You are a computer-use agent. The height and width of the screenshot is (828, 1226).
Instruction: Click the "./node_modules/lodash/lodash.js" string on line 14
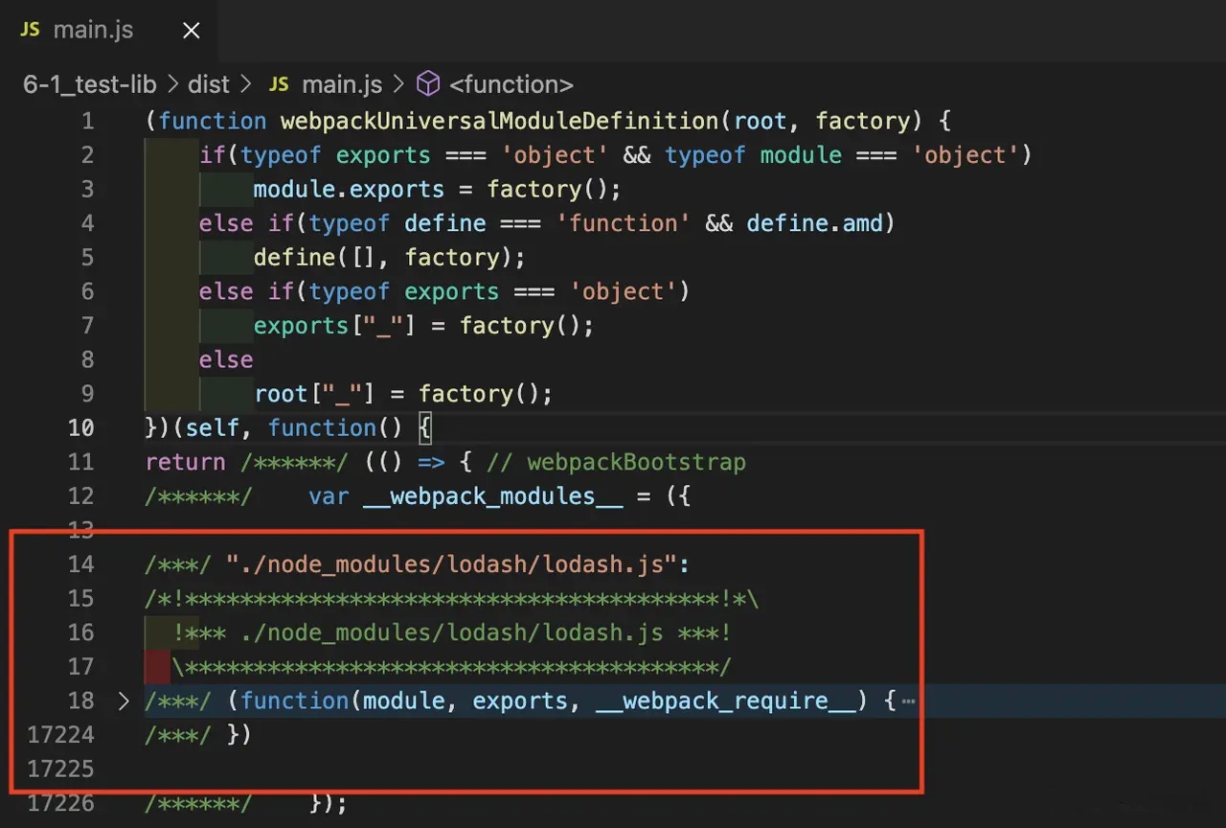point(453,564)
